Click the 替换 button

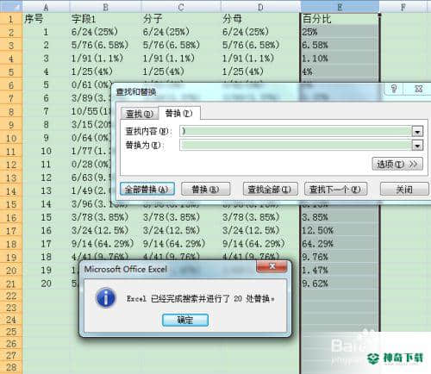point(205,190)
